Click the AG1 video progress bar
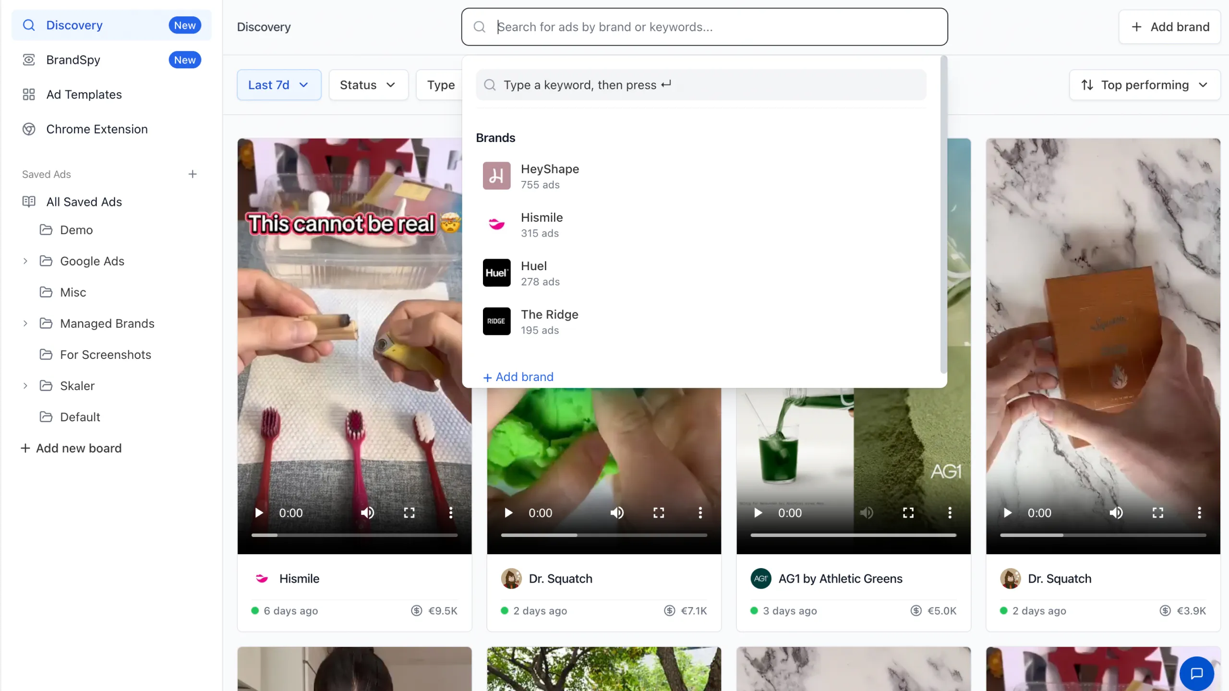Image resolution: width=1229 pixels, height=691 pixels. pos(854,535)
